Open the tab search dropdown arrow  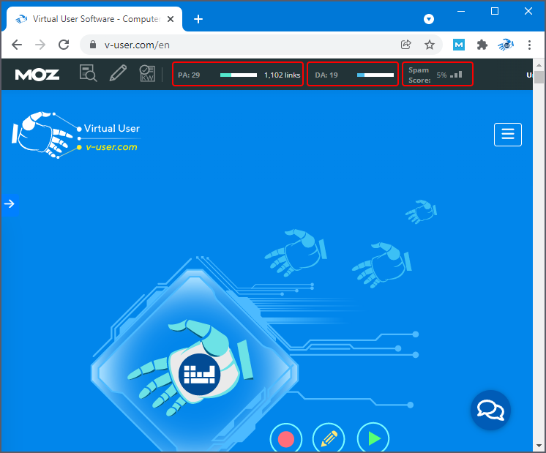pyautogui.click(x=429, y=19)
